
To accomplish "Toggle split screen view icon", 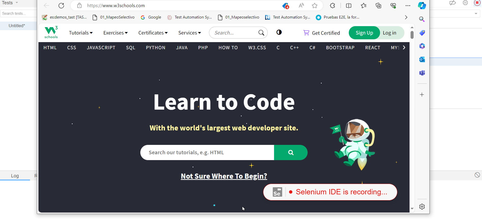I will click(x=349, y=6).
